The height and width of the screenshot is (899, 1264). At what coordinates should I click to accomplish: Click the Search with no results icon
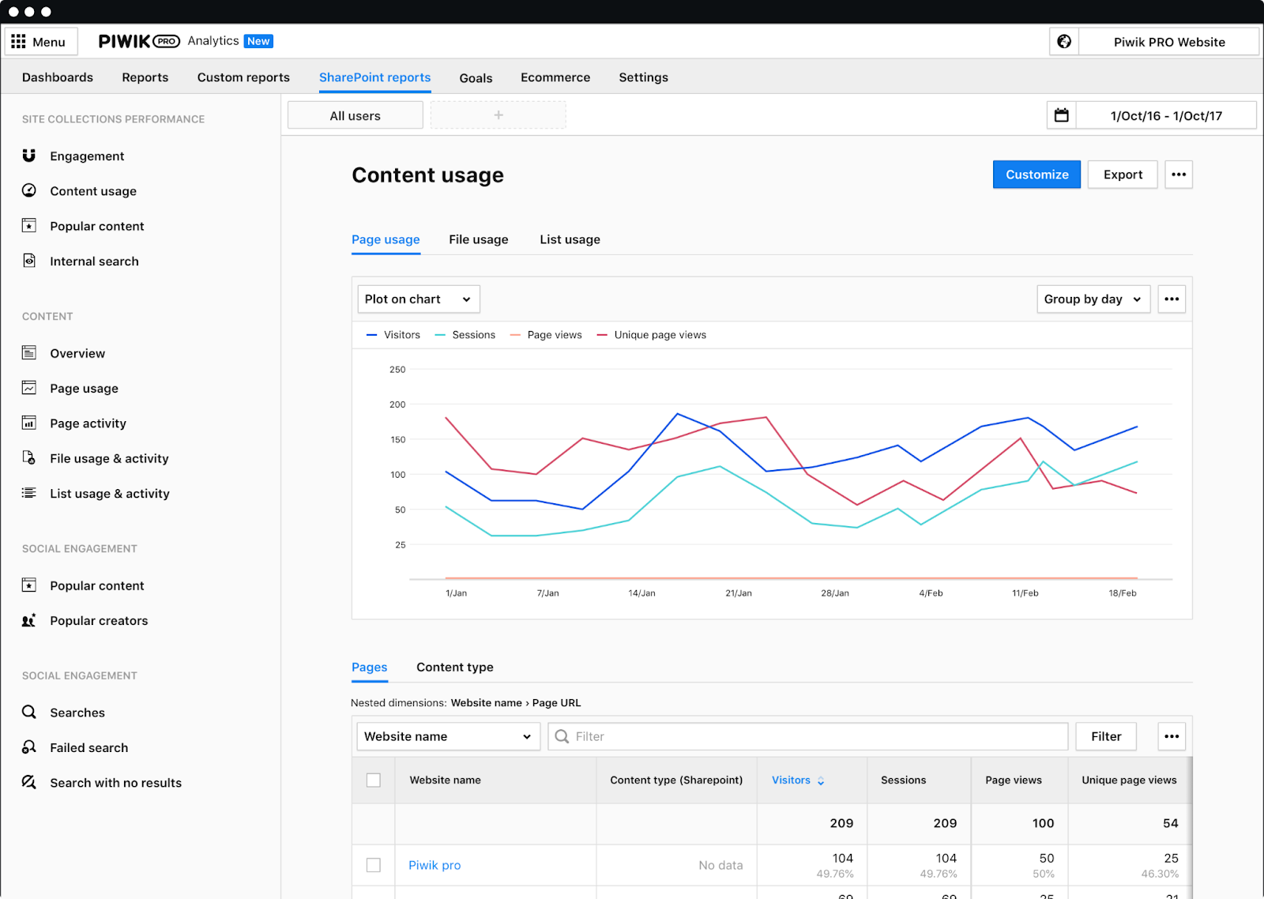(29, 782)
